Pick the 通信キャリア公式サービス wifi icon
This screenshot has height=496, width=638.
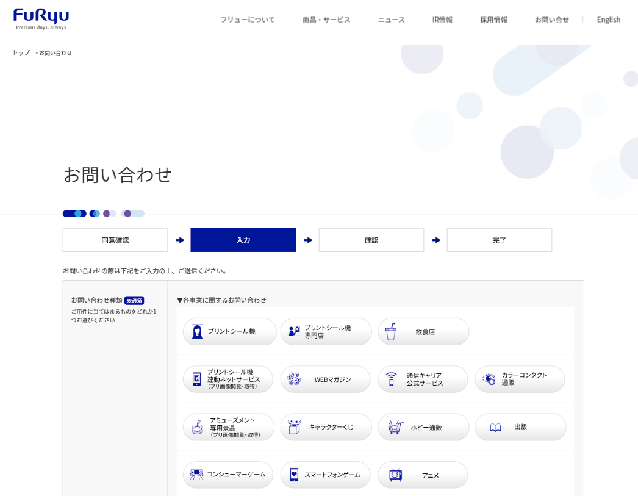[391, 379]
